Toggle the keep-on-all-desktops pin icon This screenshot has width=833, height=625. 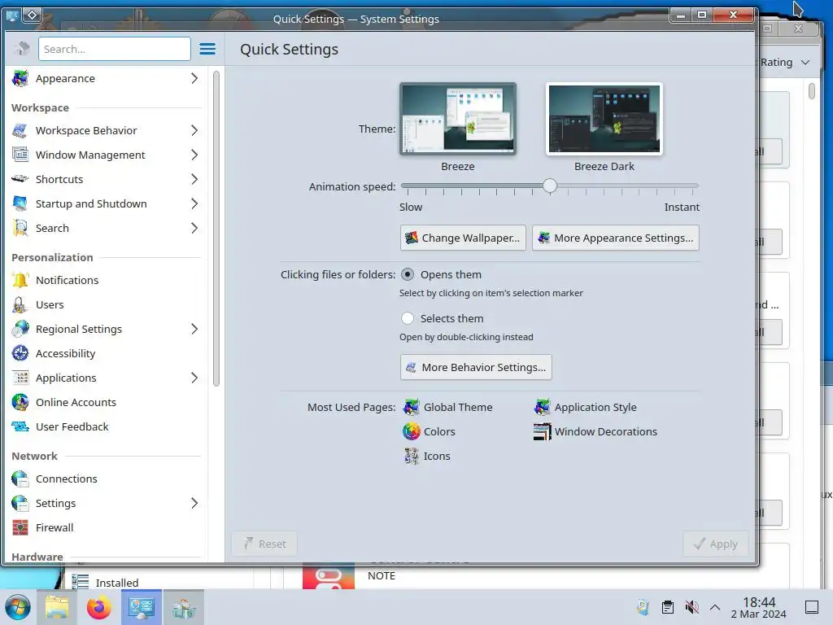(x=32, y=15)
